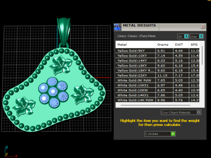This screenshot has height=158, width=211.
Task: Select the Yellow Gold:9KY row
Action: point(157,51)
